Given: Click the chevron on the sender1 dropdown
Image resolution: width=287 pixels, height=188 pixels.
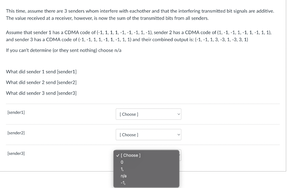Looking at the screenshot, I should pyautogui.click(x=179, y=114).
